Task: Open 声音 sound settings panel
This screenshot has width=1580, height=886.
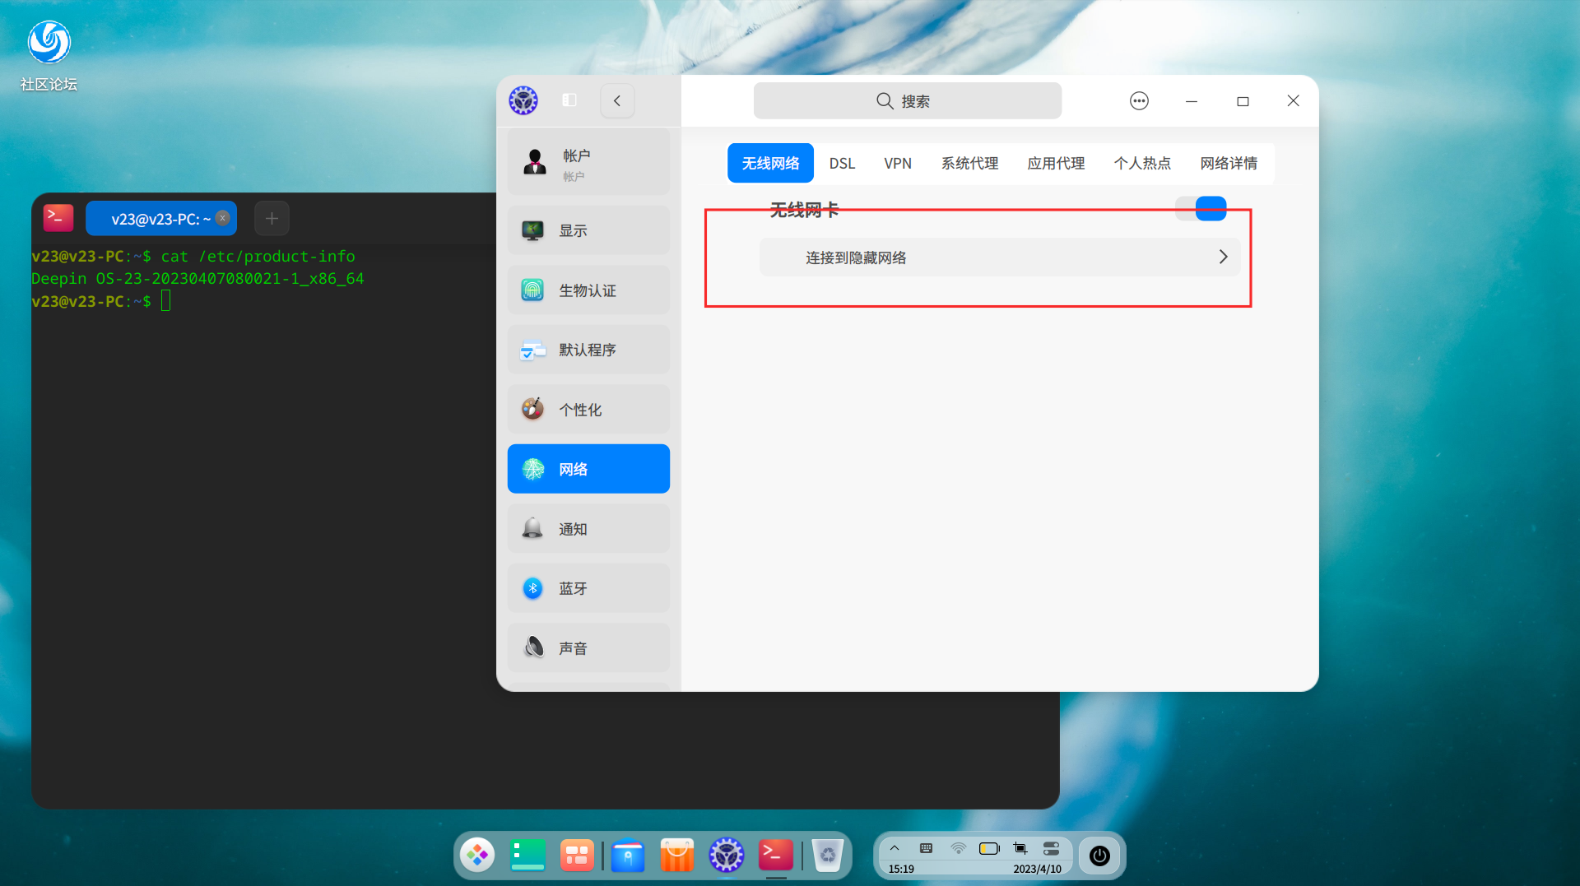Action: pos(588,647)
